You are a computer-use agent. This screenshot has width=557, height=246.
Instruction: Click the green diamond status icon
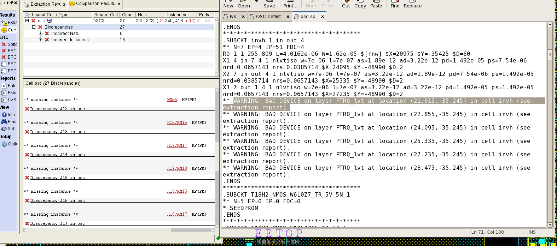pos(218,238)
